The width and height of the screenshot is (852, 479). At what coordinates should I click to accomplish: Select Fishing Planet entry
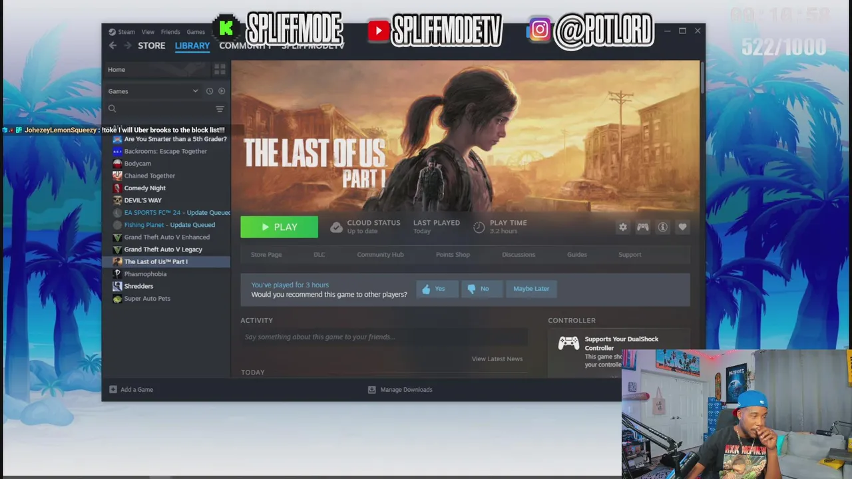pos(170,225)
